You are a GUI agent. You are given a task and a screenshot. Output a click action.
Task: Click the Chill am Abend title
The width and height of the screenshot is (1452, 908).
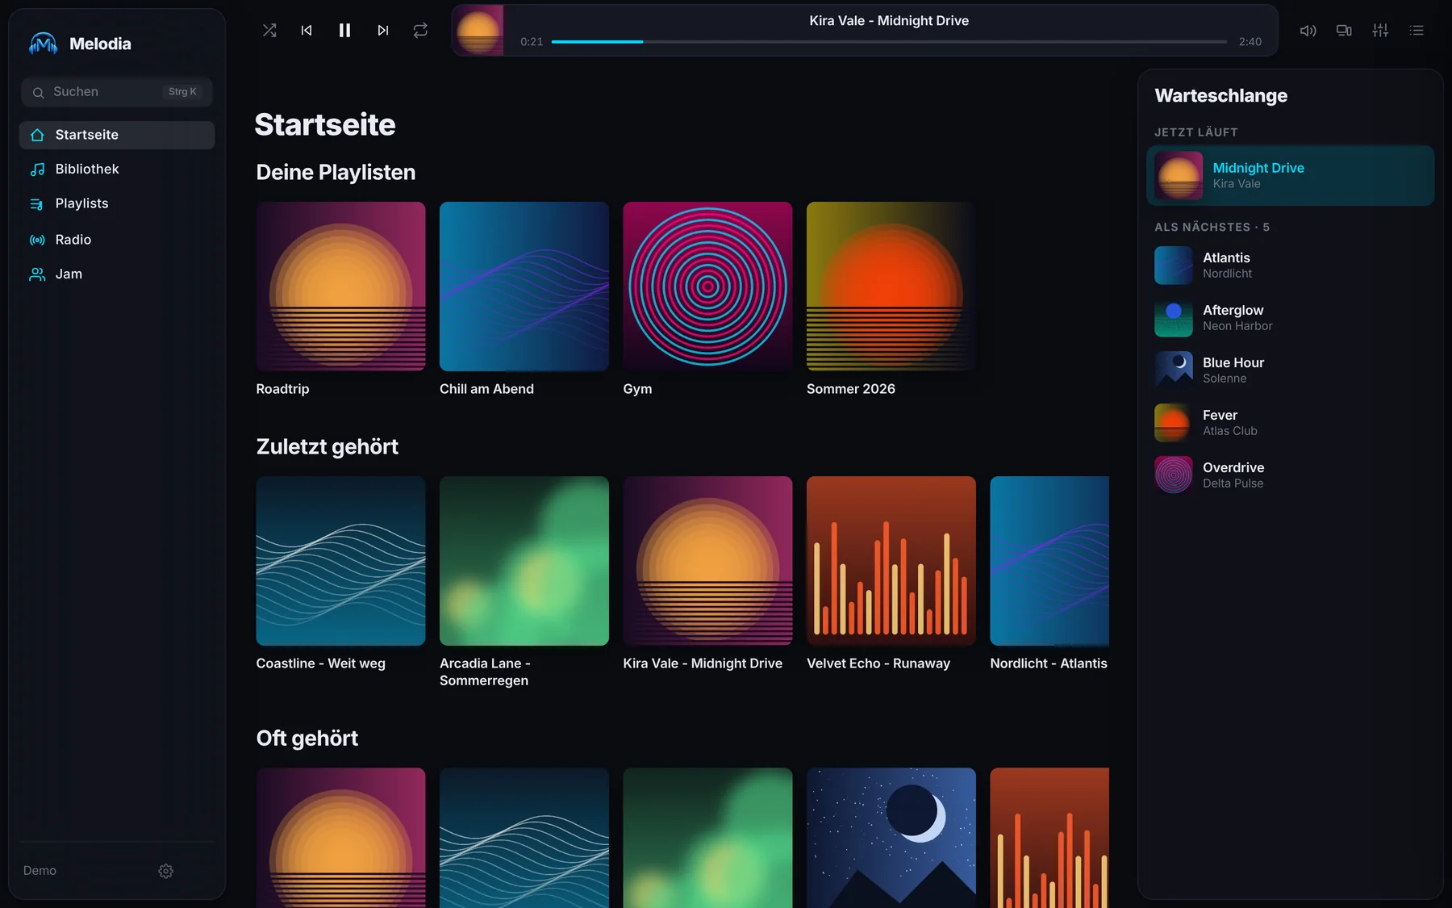pos(486,389)
